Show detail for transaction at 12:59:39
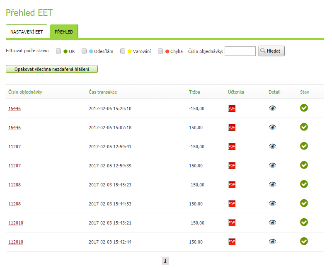Screen dimensions: 332x268 tap(272, 165)
